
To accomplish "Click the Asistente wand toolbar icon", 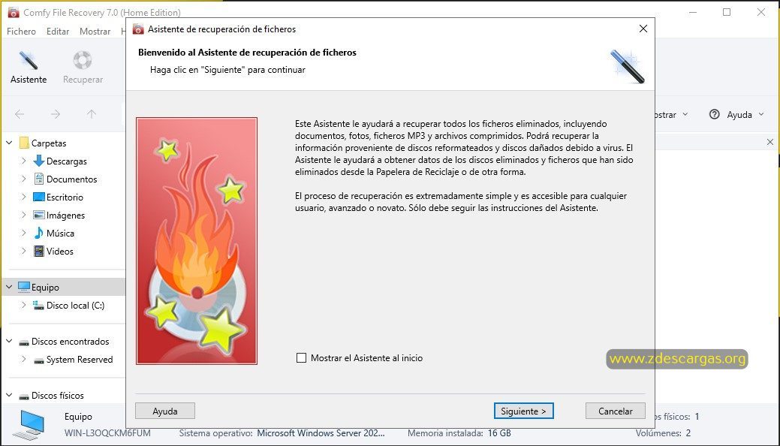I will tap(29, 60).
